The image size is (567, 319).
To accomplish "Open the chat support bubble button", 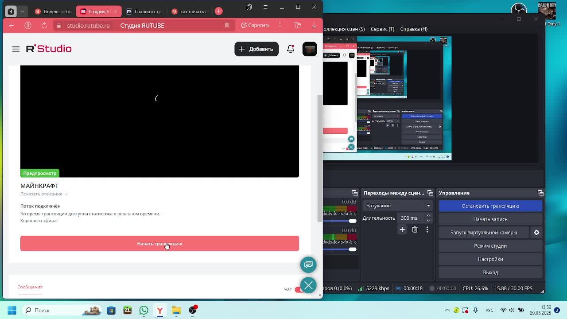I will [x=308, y=265].
